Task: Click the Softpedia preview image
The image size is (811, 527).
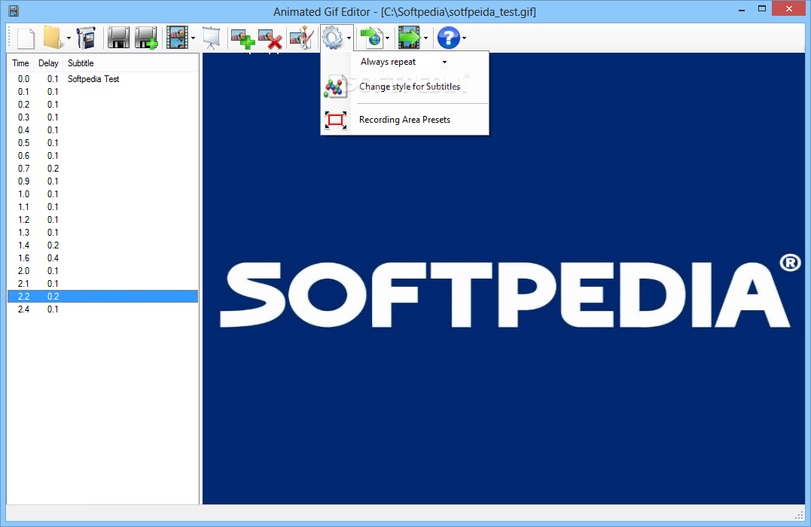Action: (x=504, y=279)
